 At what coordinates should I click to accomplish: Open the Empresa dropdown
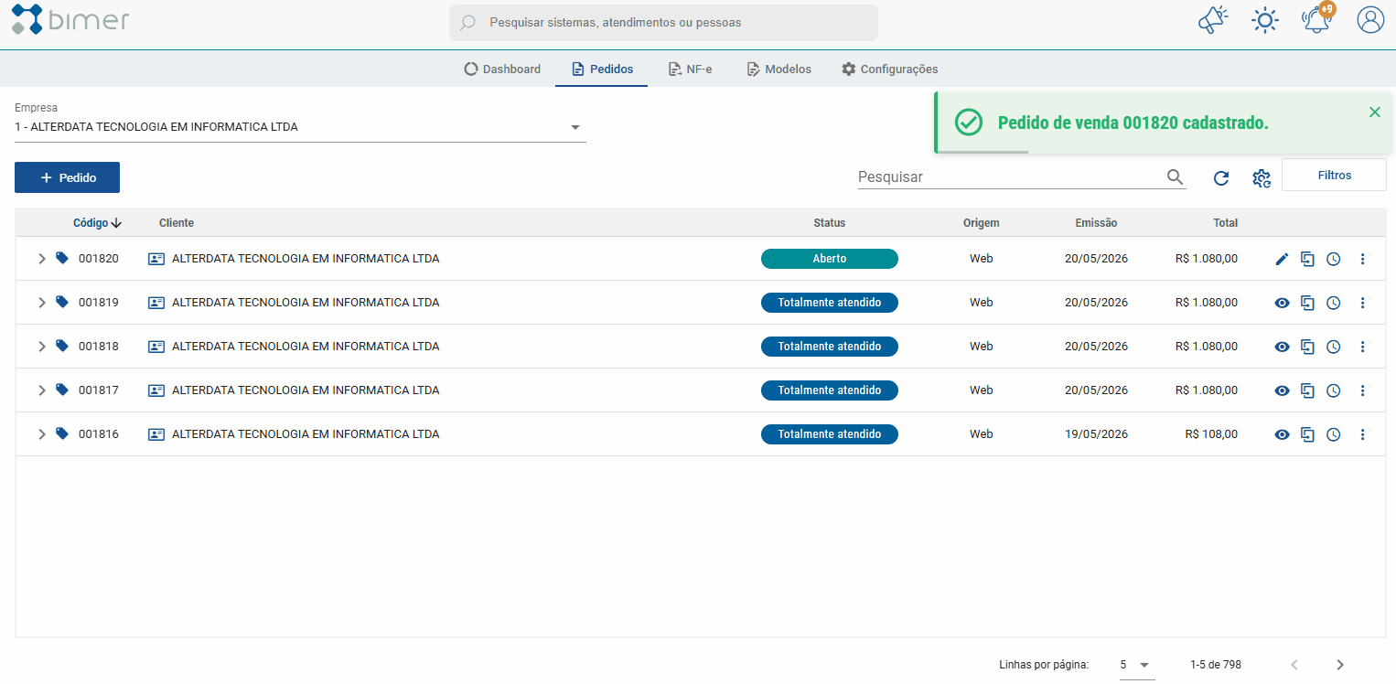(x=300, y=127)
